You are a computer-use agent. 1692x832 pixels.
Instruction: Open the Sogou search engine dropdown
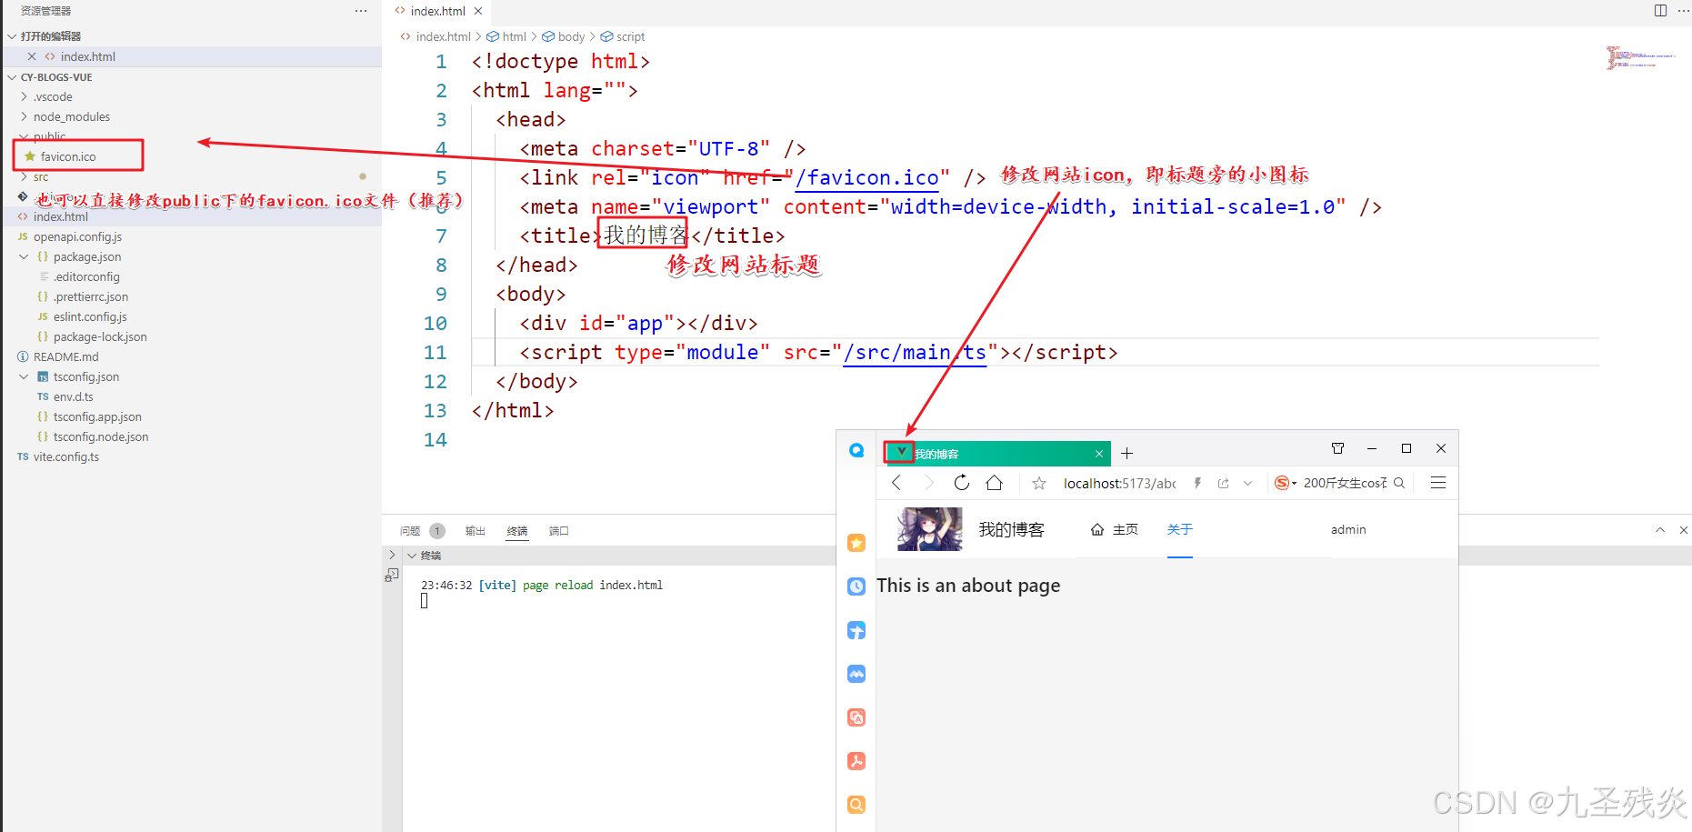click(1285, 483)
